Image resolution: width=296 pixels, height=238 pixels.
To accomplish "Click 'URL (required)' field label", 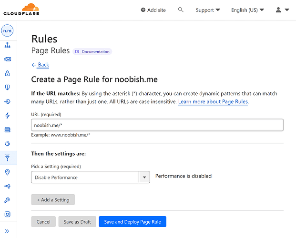I will pyautogui.click(x=46, y=114).
